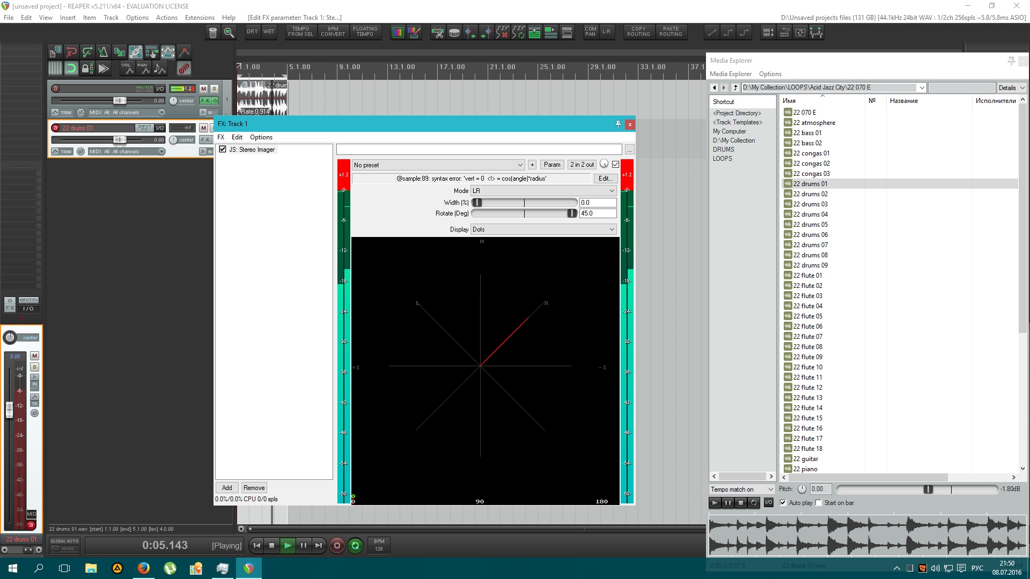
Task: Click the magnifier zoom toolbar icon
Action: 229,33
